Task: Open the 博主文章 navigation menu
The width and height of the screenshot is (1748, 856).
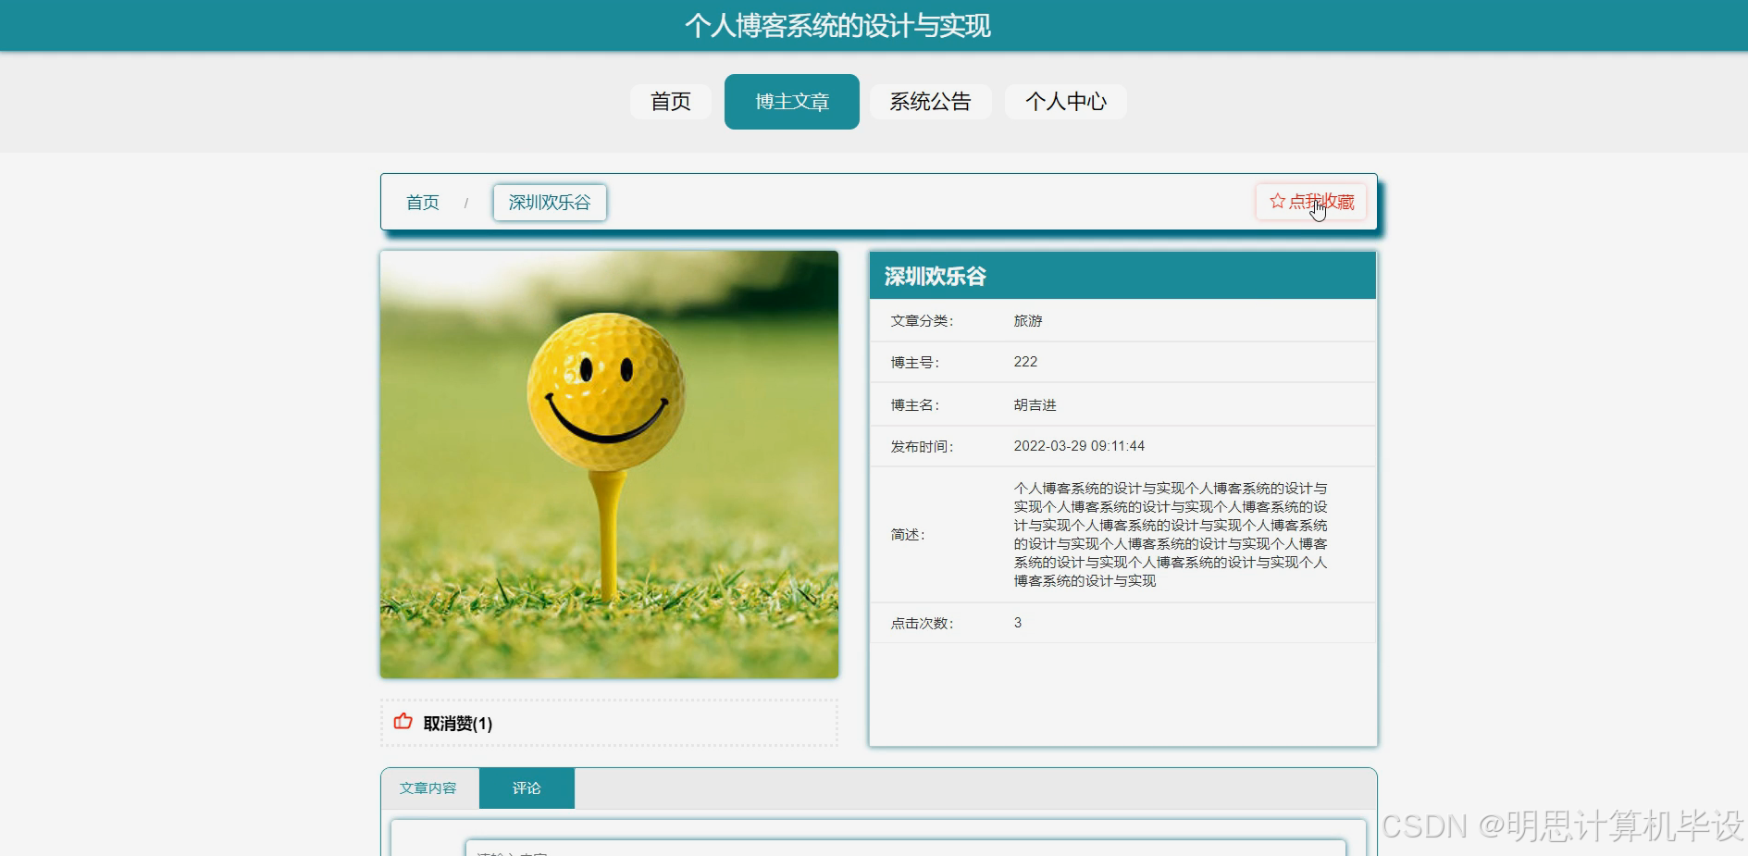Action: click(x=792, y=102)
